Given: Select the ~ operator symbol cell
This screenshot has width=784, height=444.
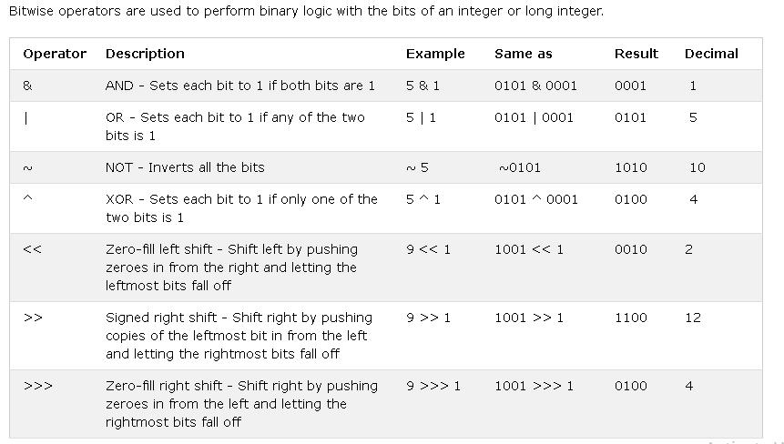Looking at the screenshot, I should [27, 168].
